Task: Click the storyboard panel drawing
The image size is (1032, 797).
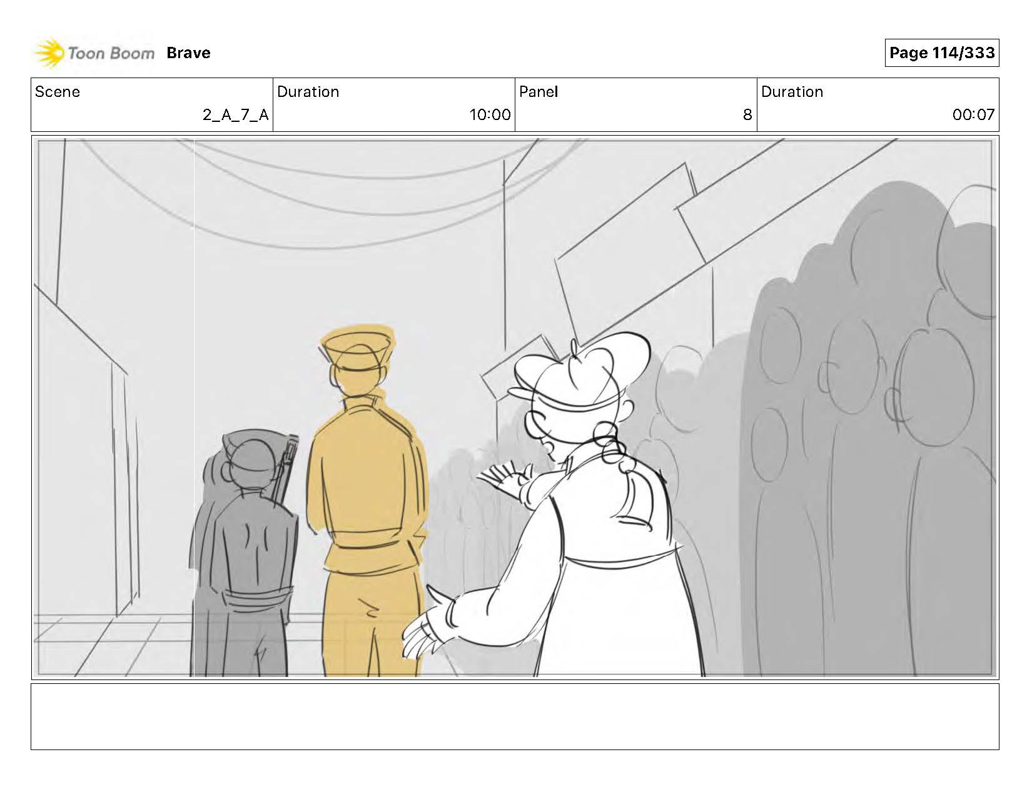Action: (515, 408)
